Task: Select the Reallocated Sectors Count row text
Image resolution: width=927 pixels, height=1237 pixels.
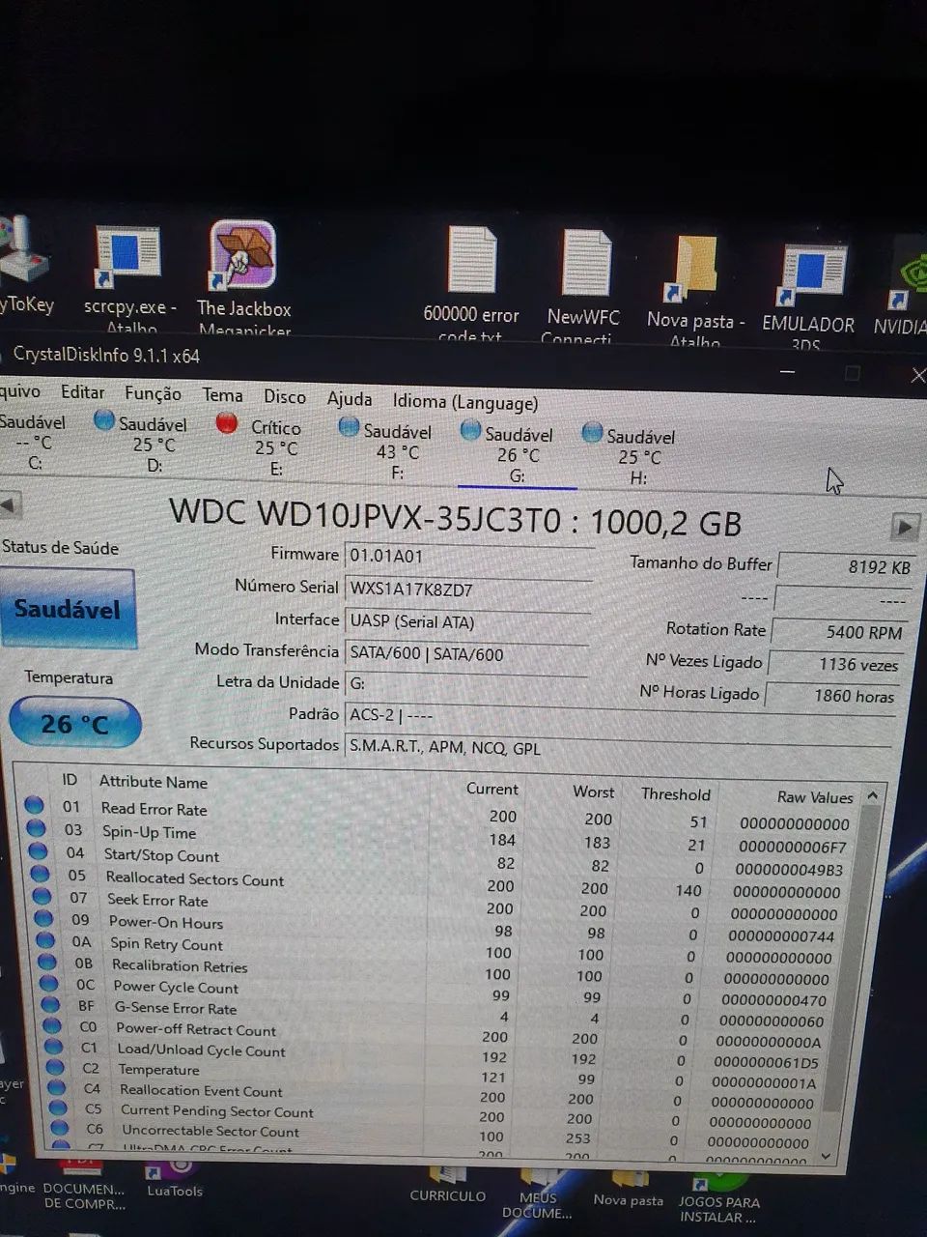Action: [x=195, y=879]
